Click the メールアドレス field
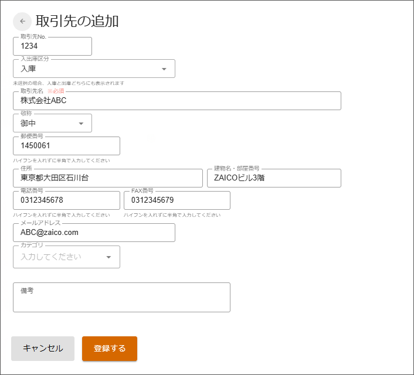 click(x=94, y=233)
